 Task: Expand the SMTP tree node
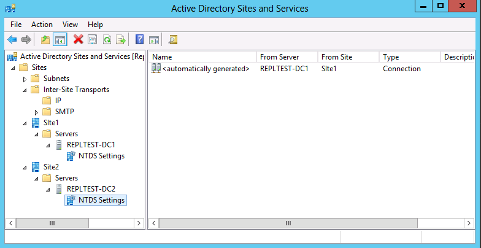pyautogui.click(x=37, y=113)
